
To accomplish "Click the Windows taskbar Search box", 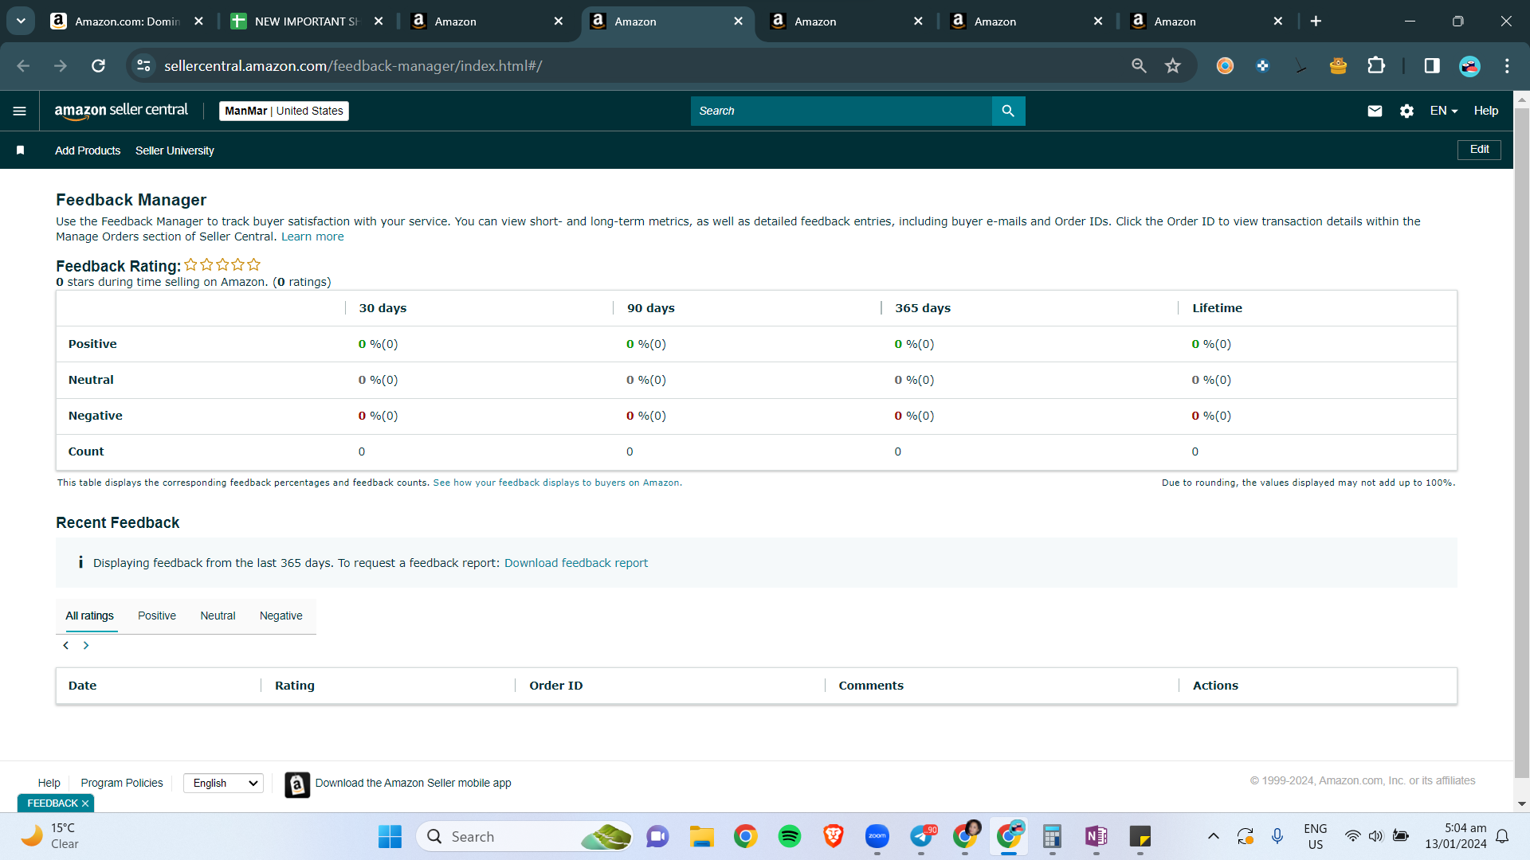I will (x=524, y=837).
